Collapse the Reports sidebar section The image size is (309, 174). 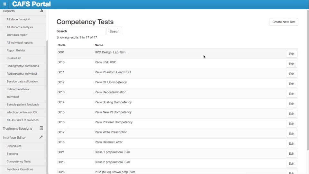[9, 11]
